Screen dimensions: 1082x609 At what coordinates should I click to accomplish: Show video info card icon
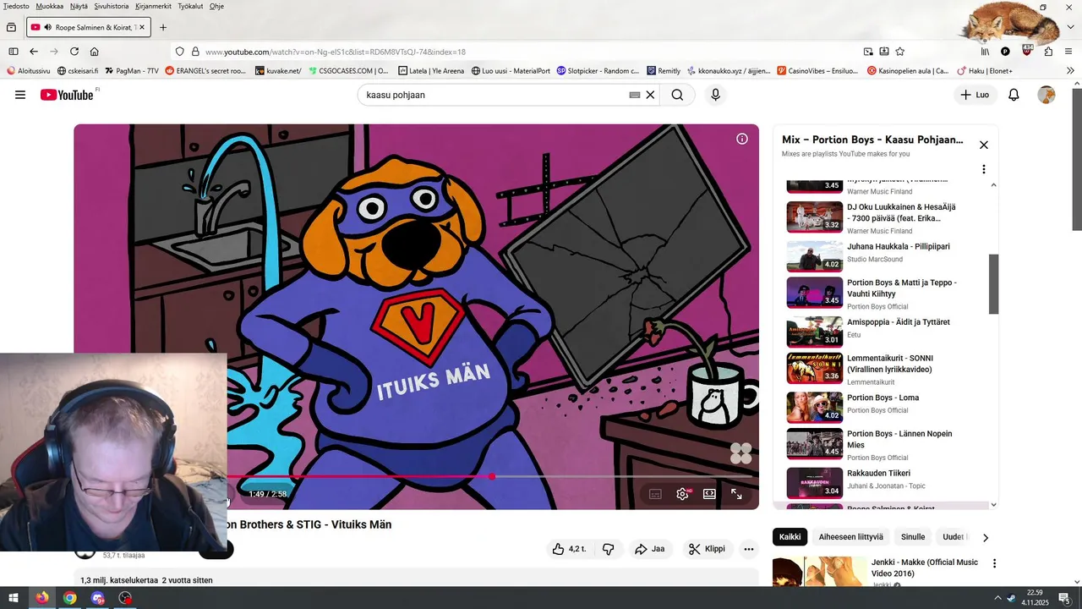(742, 139)
